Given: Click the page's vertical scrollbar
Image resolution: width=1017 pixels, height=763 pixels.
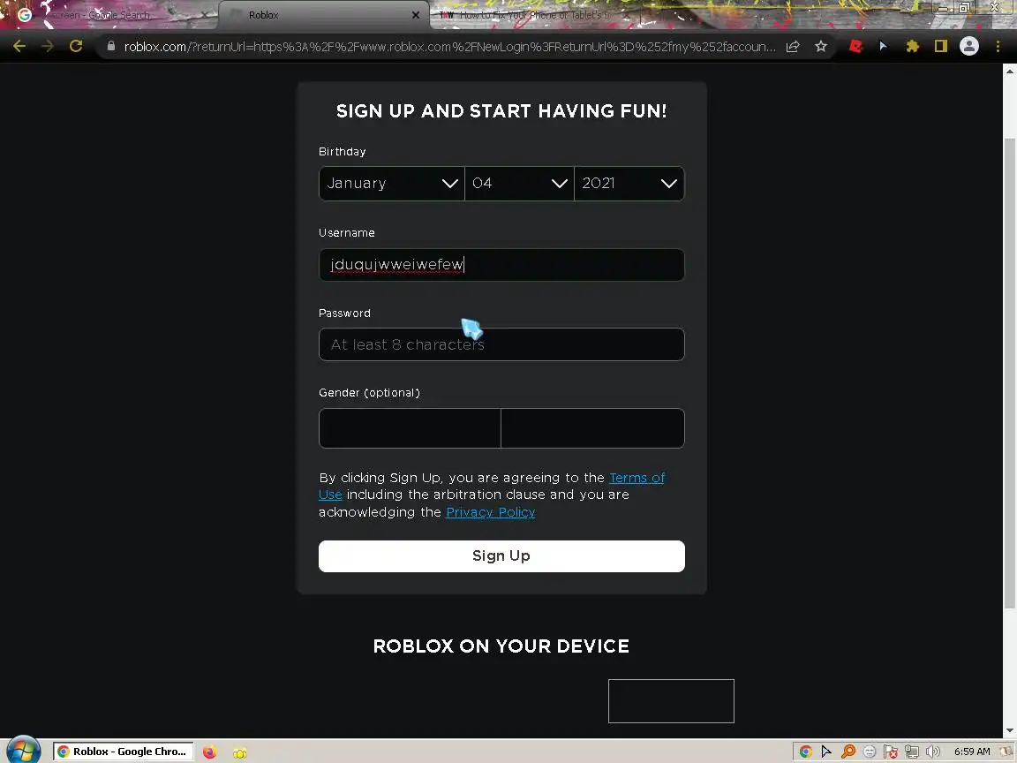Looking at the screenshot, I should click(1009, 373).
